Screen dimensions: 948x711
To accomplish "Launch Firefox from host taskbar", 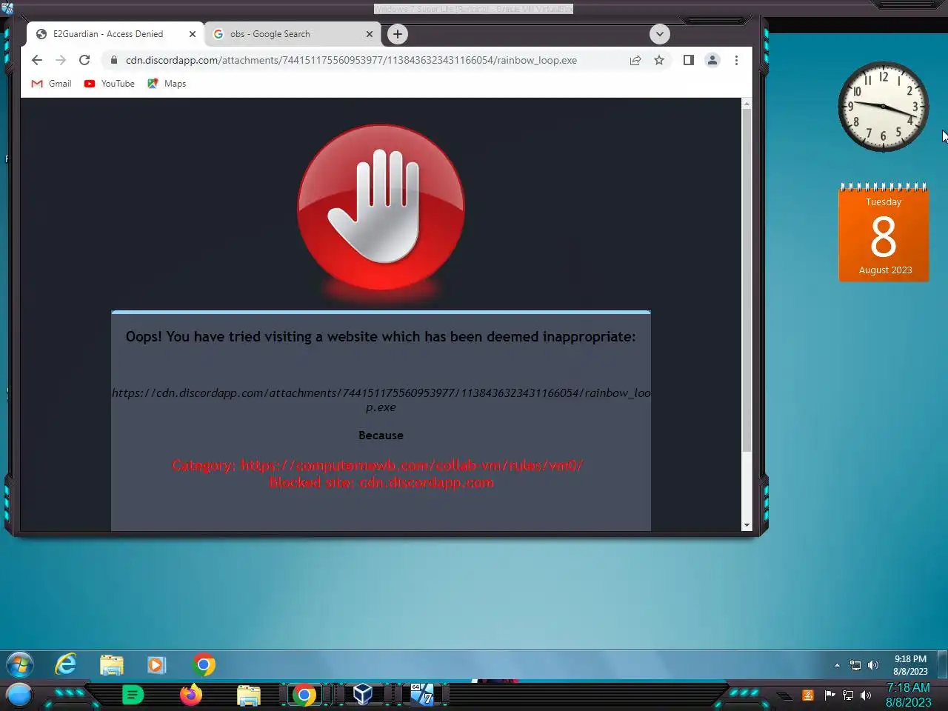I will pos(191,695).
